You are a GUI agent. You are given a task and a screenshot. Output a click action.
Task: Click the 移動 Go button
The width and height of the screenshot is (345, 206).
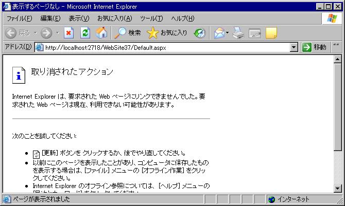(x=314, y=47)
